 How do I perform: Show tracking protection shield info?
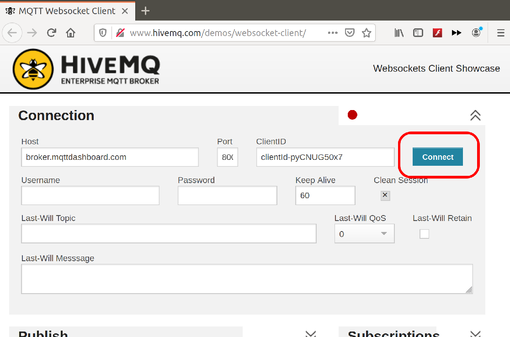click(103, 33)
